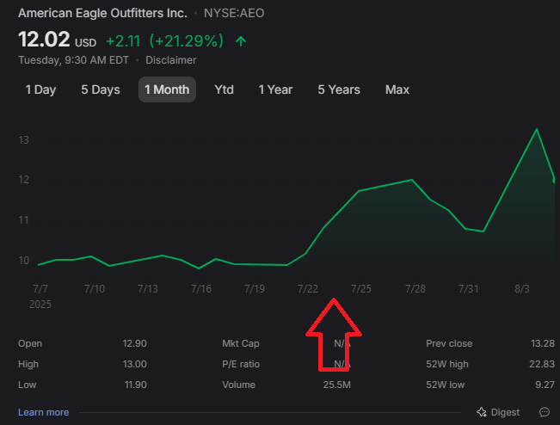Switch chart to 1 Year range
Screen dimensions: 560x425
coord(275,89)
